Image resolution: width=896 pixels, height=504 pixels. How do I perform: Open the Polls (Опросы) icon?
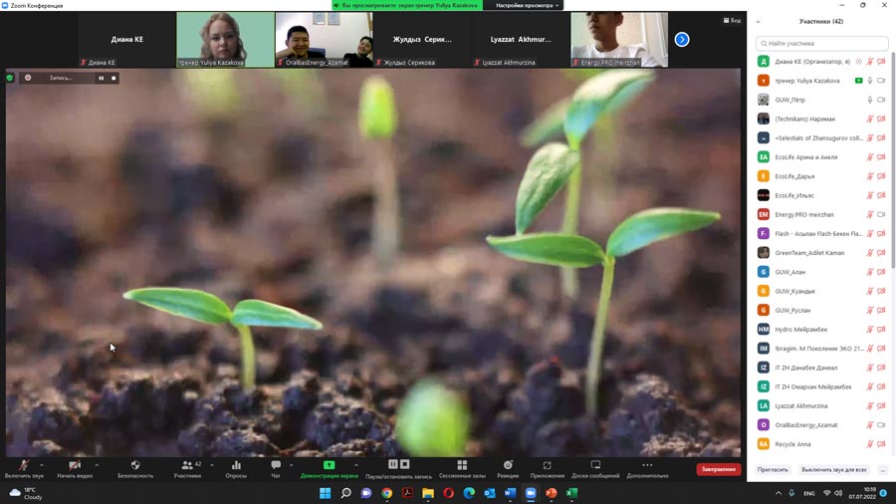(236, 466)
